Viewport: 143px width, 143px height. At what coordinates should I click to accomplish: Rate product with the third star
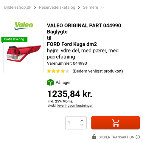point(58,71)
